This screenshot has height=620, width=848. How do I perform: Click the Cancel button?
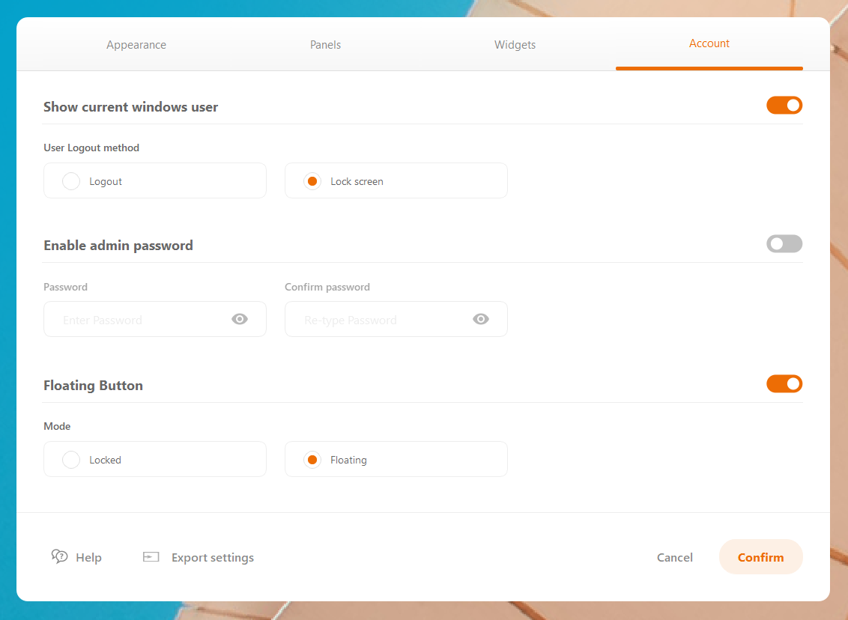click(x=674, y=557)
